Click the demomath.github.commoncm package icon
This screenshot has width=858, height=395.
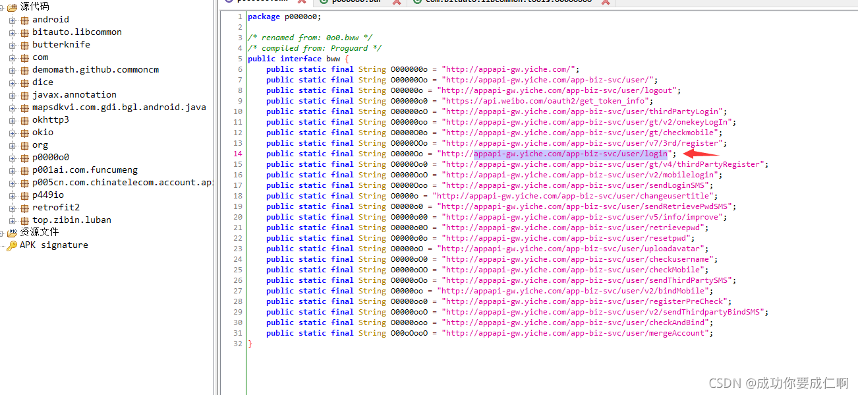point(25,70)
